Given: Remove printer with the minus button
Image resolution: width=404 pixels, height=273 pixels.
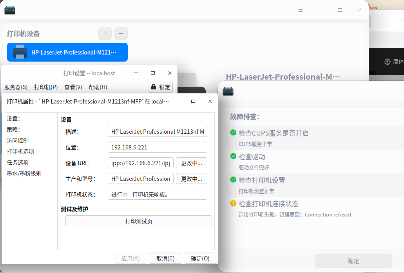Looking at the screenshot, I should 121,33.
